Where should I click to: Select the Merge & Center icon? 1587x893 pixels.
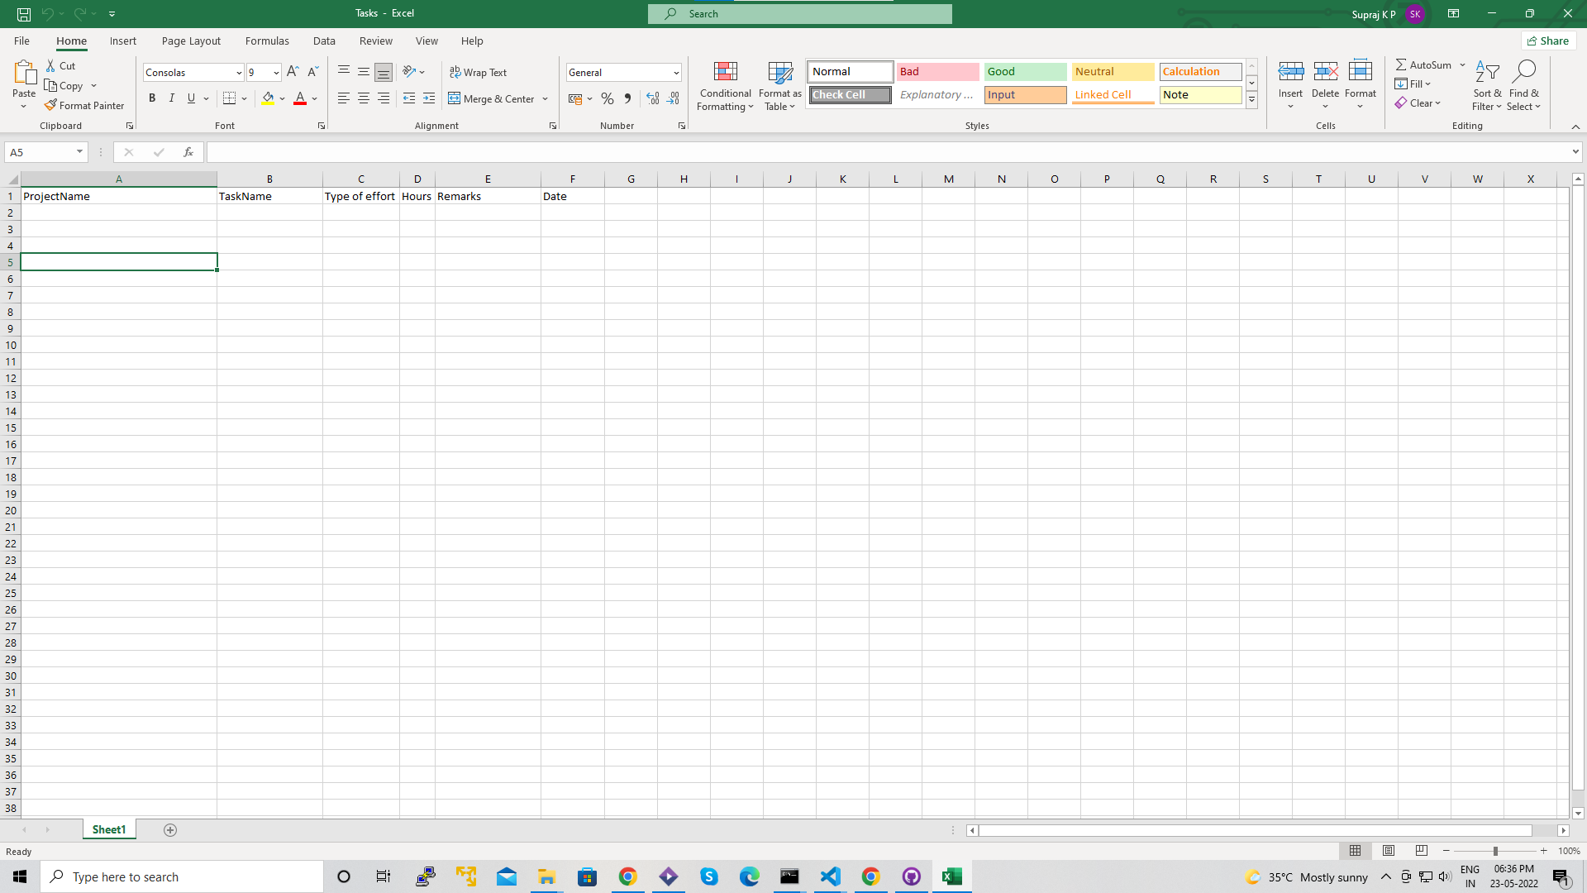(x=456, y=98)
